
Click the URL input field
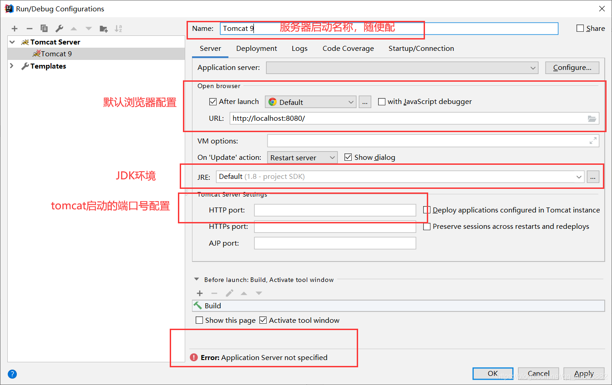414,118
